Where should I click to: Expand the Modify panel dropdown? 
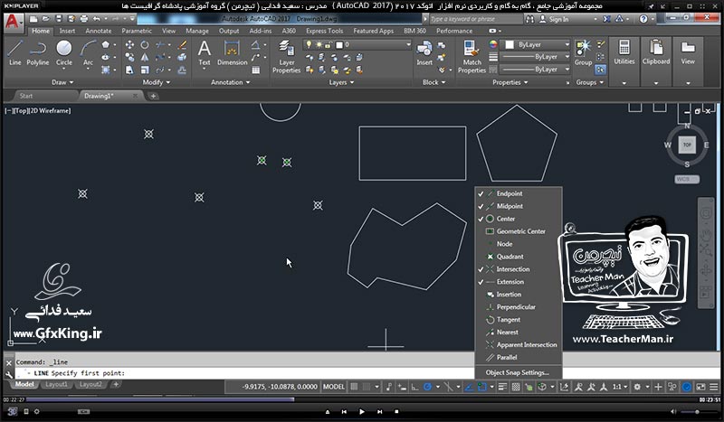(x=157, y=82)
